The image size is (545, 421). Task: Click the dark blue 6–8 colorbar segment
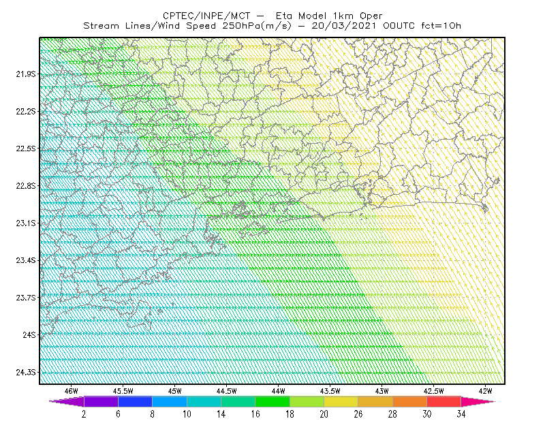(135, 401)
